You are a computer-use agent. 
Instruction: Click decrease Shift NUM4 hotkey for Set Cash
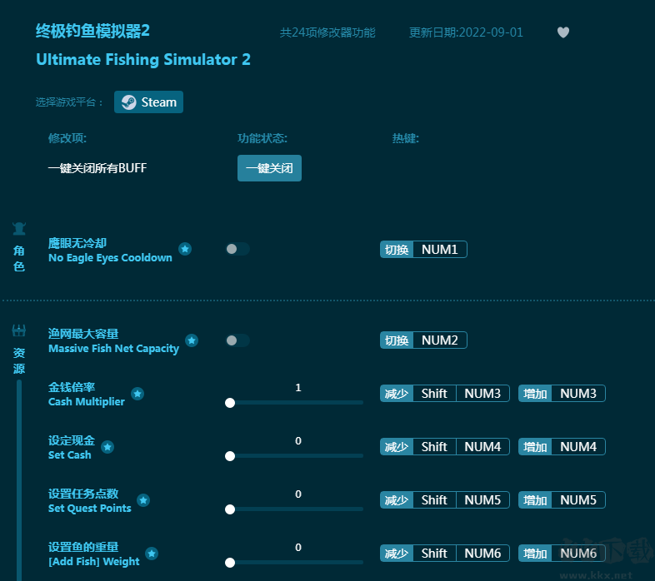tap(482, 447)
